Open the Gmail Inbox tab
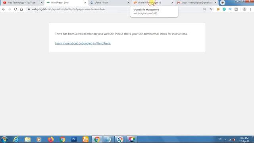254x143 pixels. (197, 3)
